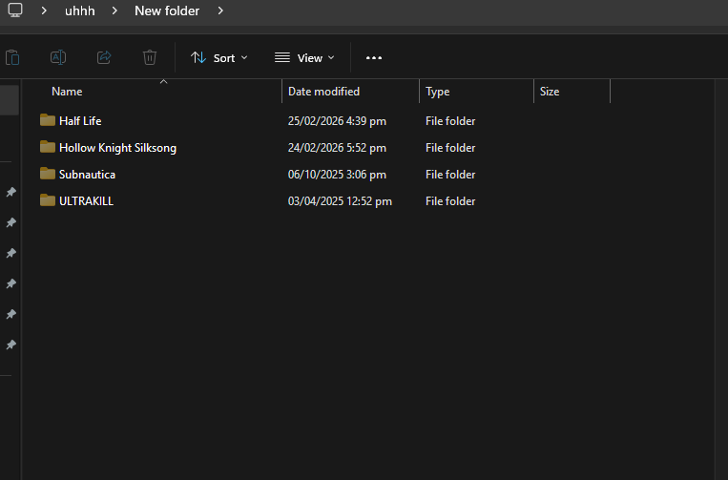Select the Subnautica folder icon
Image resolution: width=728 pixels, height=480 pixels.
48,174
